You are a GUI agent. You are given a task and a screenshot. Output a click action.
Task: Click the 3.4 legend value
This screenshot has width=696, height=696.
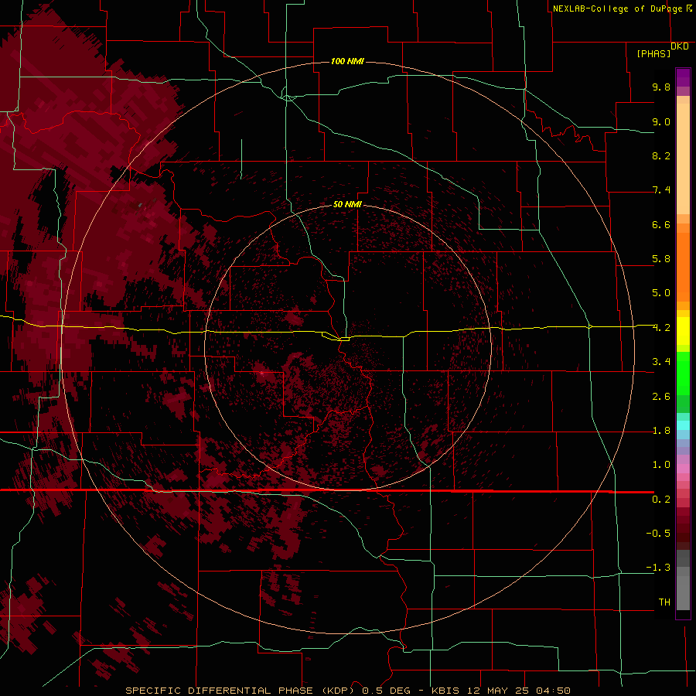(x=661, y=362)
